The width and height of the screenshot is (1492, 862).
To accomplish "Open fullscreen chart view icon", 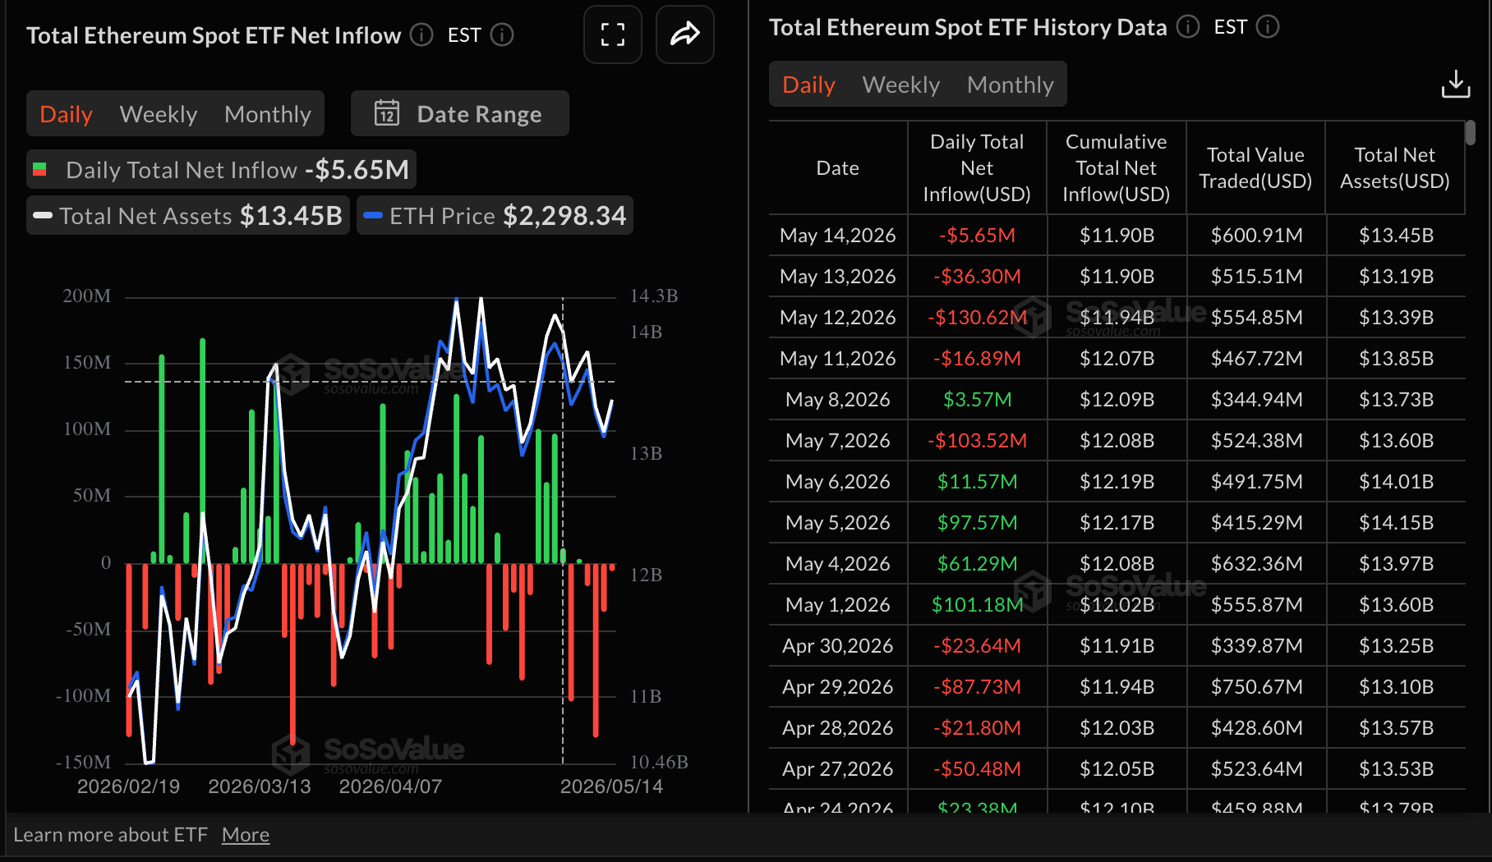I will pyautogui.click(x=612, y=34).
